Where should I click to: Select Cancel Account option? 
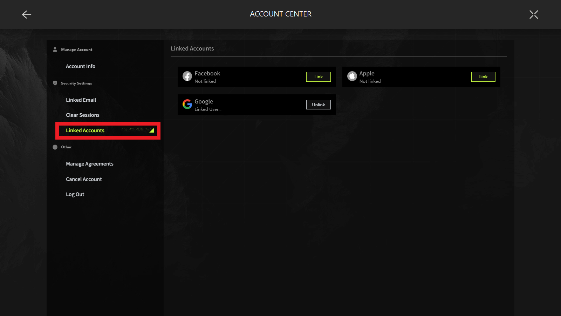pos(84,179)
